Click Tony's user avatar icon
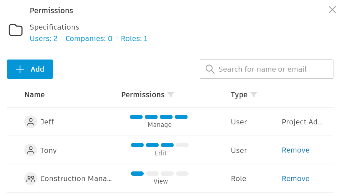The image size is (342, 196). click(x=31, y=150)
